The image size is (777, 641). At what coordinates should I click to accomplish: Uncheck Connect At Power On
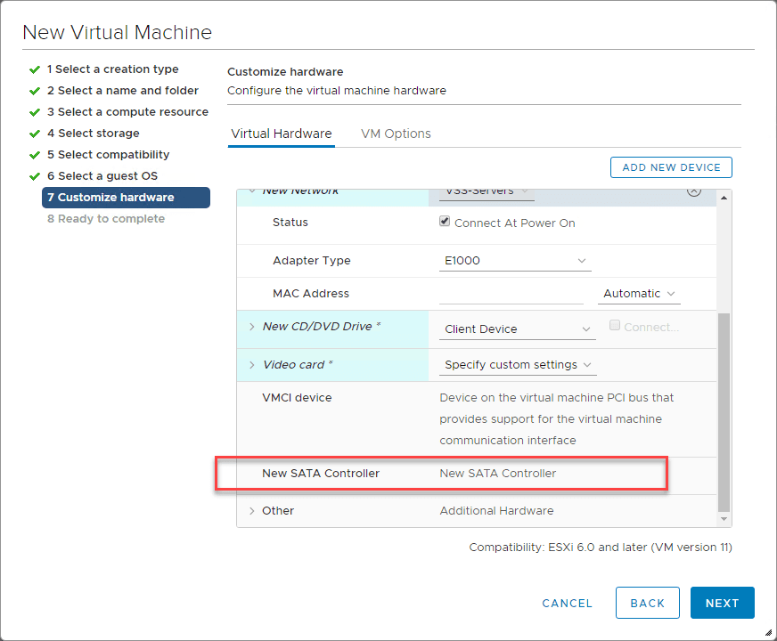[445, 223]
